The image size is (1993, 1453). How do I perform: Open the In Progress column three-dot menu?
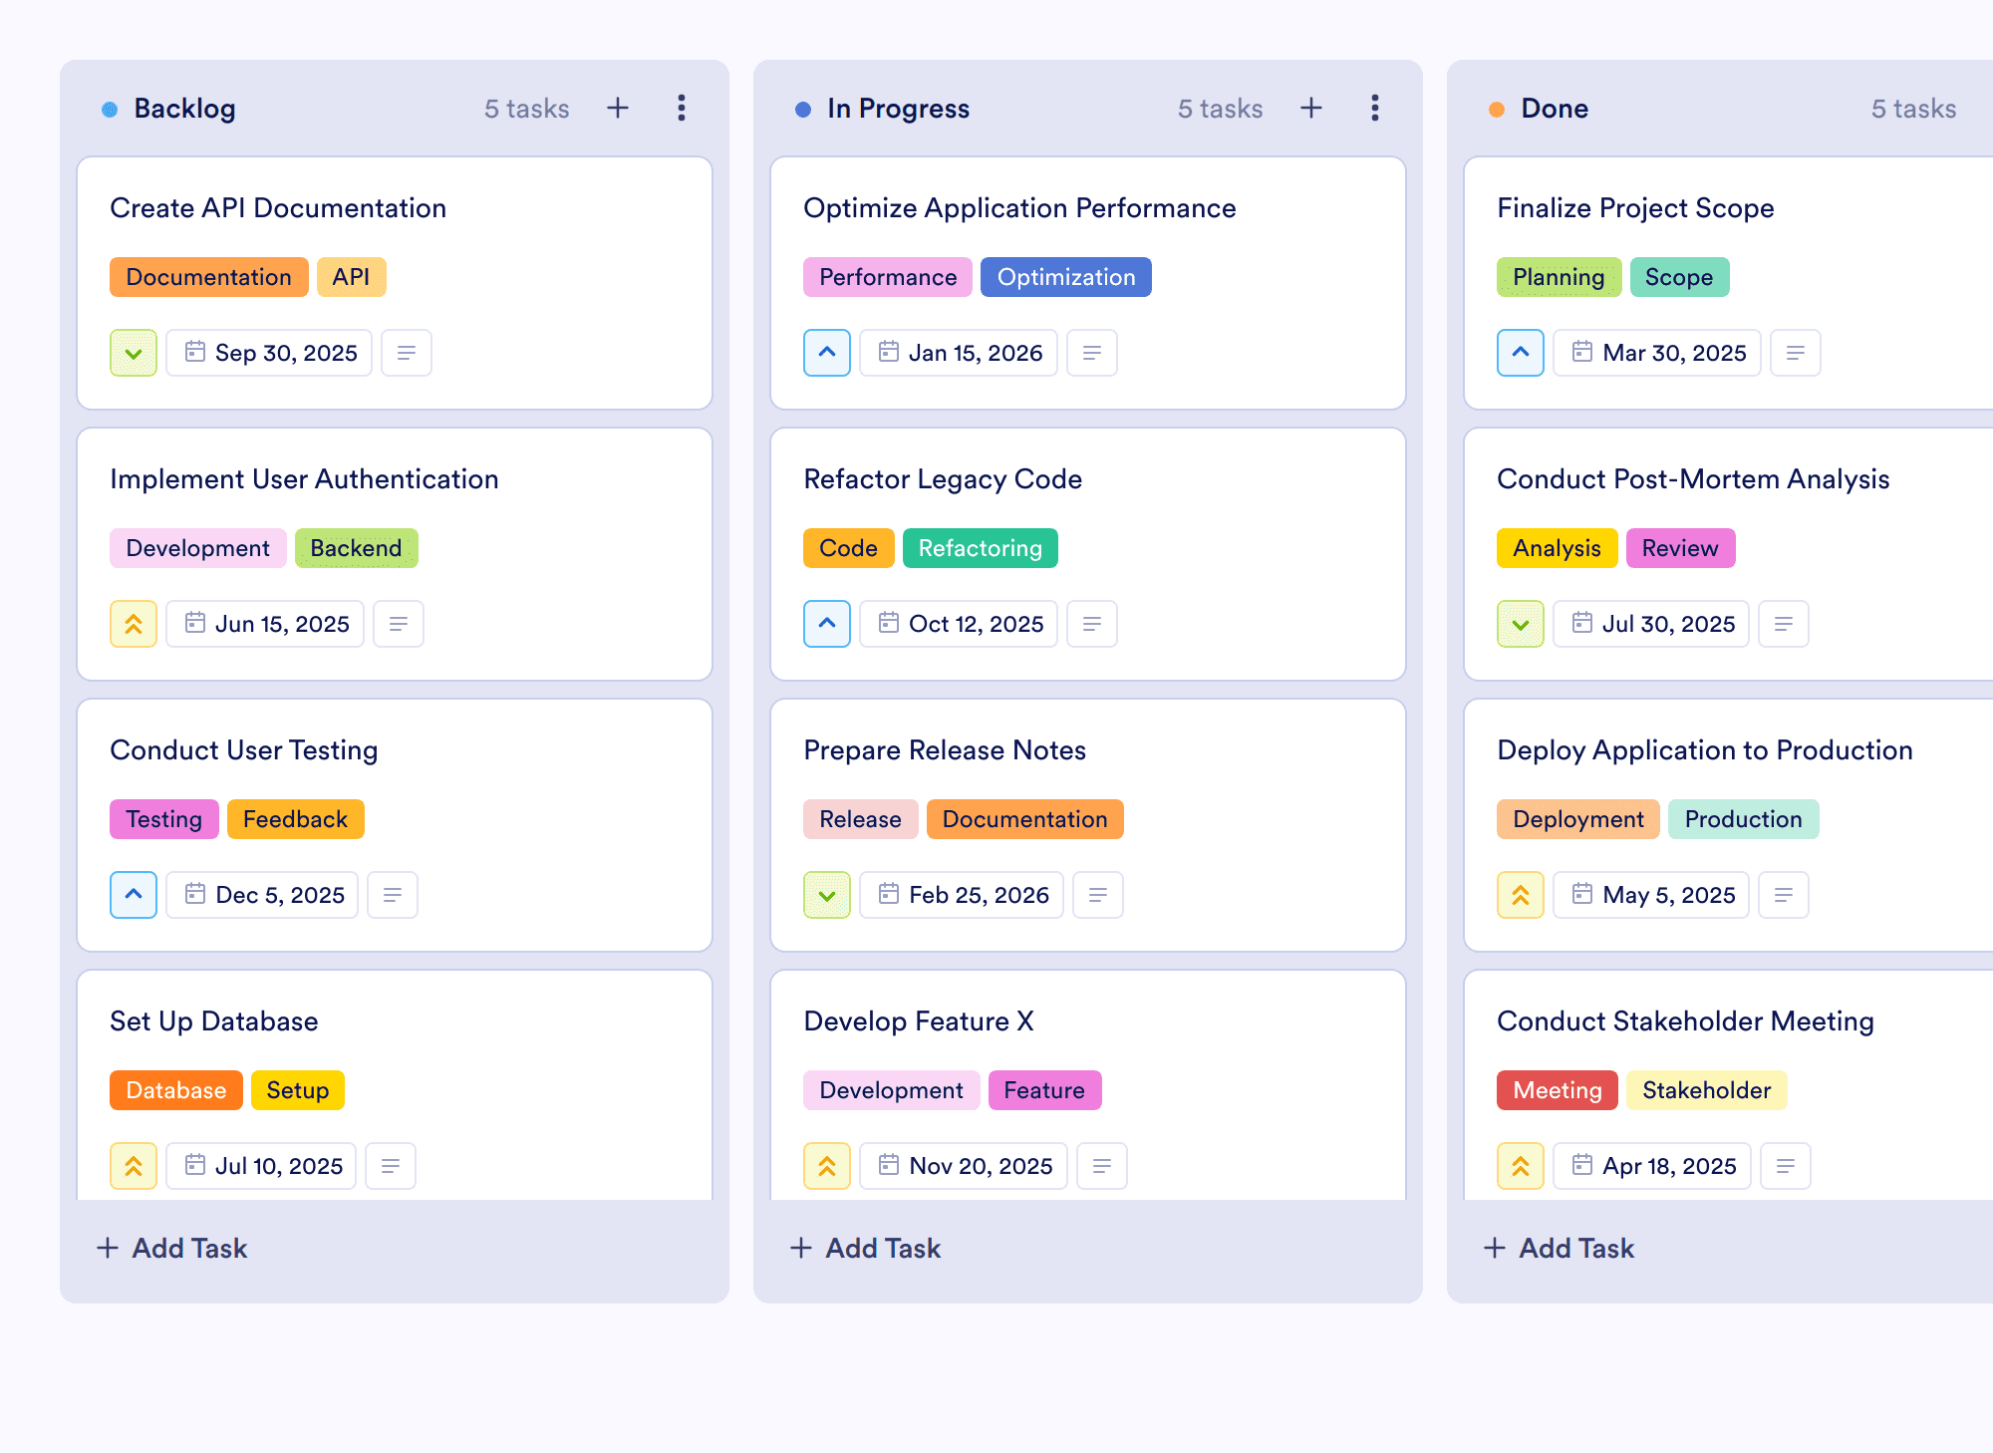click(x=1375, y=108)
